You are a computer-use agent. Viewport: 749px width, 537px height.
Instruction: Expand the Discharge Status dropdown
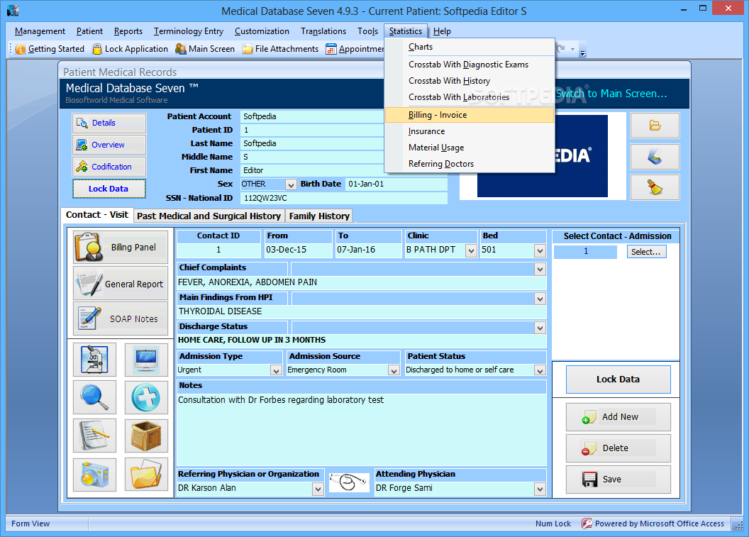point(540,328)
